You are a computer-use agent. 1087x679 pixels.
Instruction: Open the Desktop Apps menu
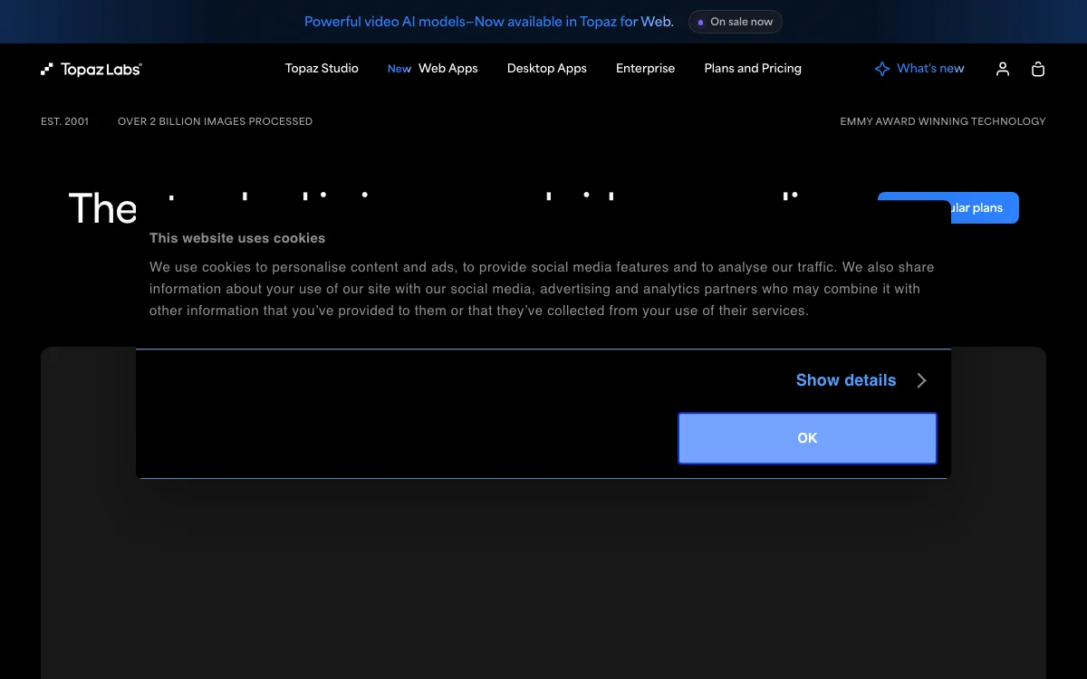point(547,69)
